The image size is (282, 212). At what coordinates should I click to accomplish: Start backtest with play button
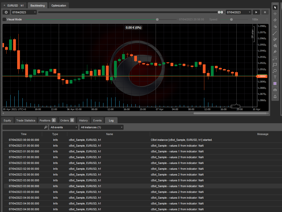[256, 12]
